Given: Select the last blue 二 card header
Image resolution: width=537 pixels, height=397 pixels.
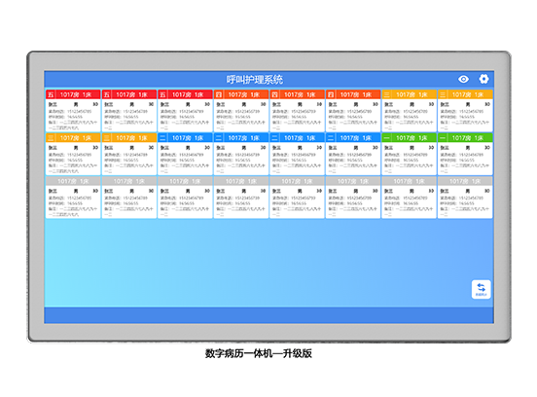Looking at the screenshot, I should pos(353,138).
